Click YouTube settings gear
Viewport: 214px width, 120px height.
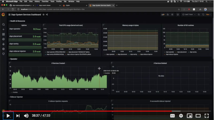pyautogui.click(x=181, y=116)
